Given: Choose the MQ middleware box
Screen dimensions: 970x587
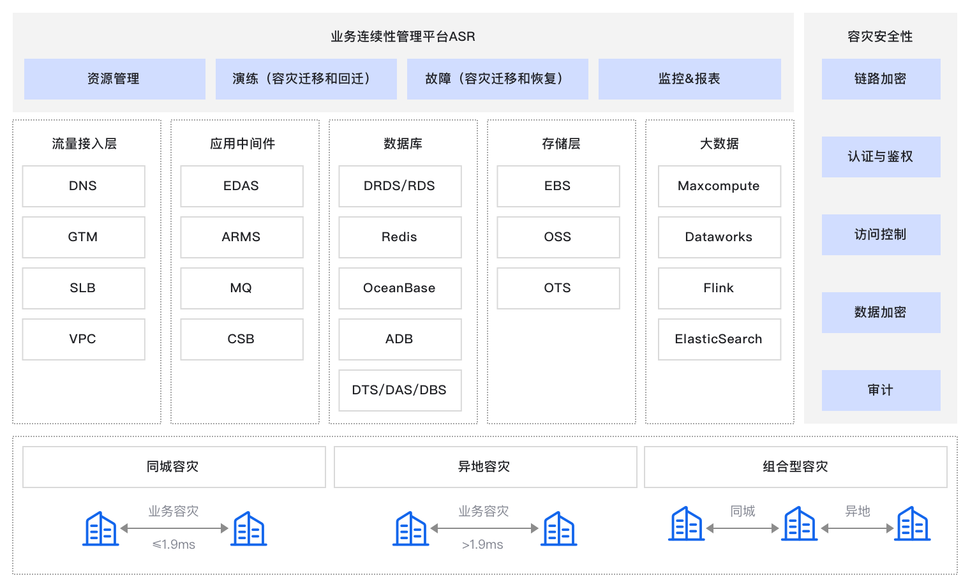Looking at the screenshot, I should pos(242,288).
